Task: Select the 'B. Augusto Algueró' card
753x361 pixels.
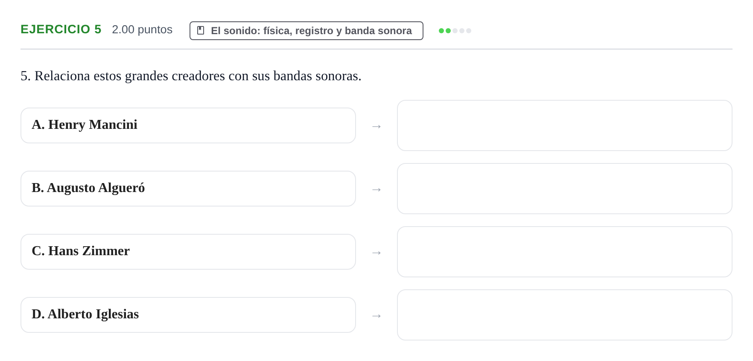Action: (x=188, y=189)
